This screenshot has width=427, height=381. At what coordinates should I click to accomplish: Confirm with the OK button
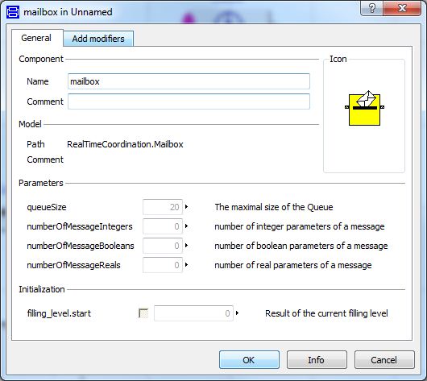click(x=249, y=360)
